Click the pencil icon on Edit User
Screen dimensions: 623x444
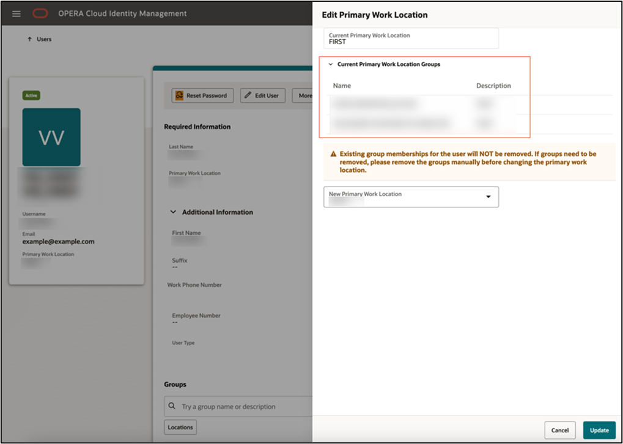pyautogui.click(x=247, y=95)
